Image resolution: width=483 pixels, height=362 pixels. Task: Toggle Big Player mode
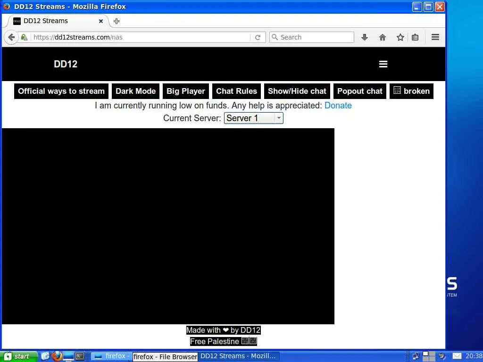pyautogui.click(x=186, y=91)
